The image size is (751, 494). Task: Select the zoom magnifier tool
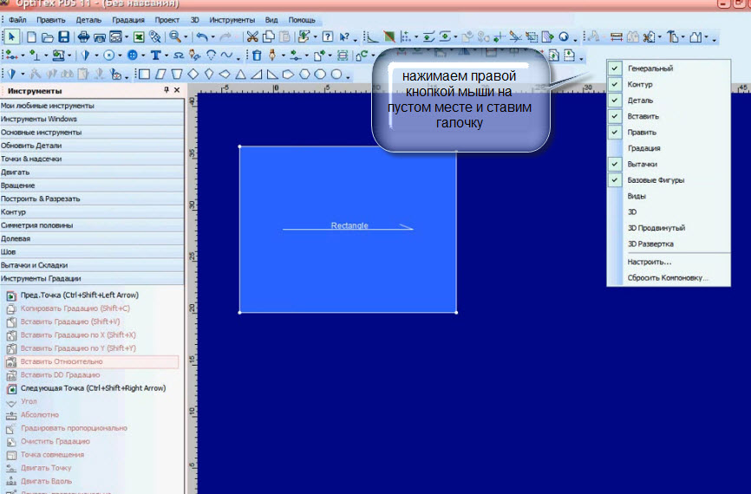click(175, 37)
